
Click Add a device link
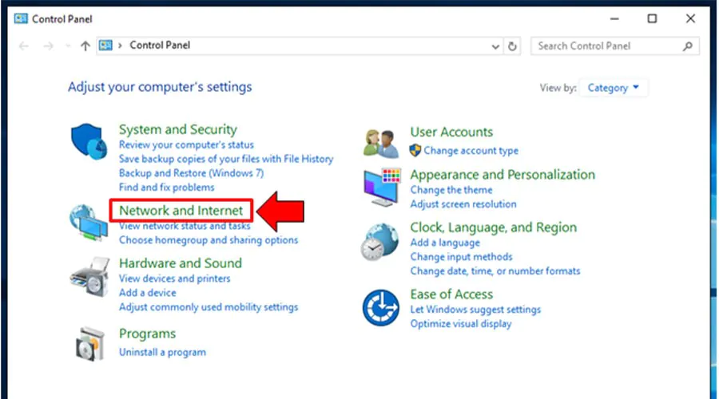point(147,293)
